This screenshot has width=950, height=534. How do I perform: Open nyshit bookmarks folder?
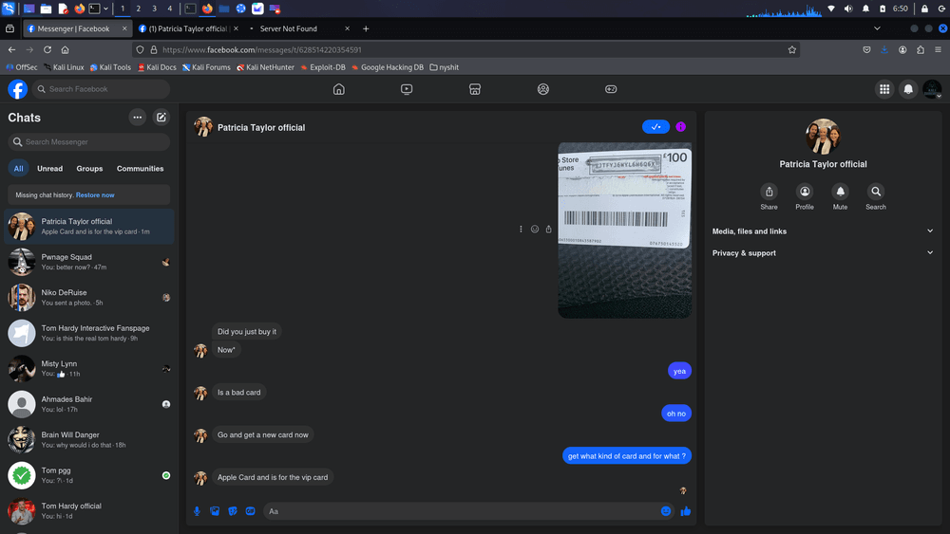coord(444,67)
